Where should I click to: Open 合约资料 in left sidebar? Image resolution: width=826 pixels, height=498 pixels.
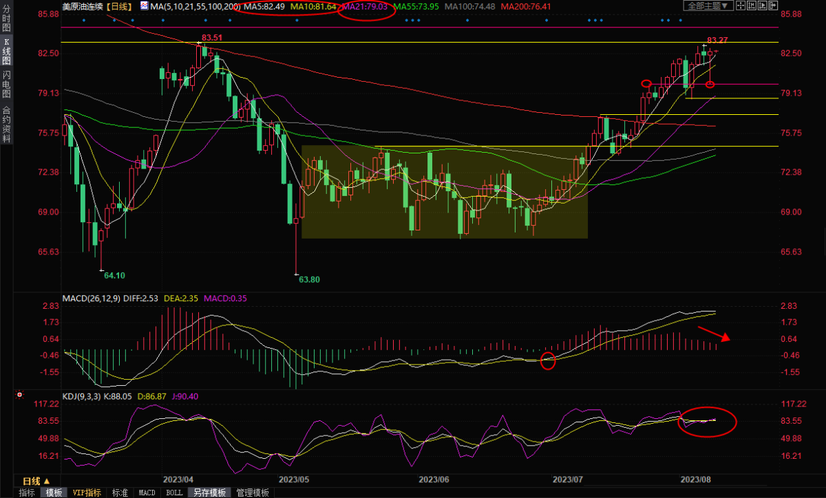coord(6,124)
